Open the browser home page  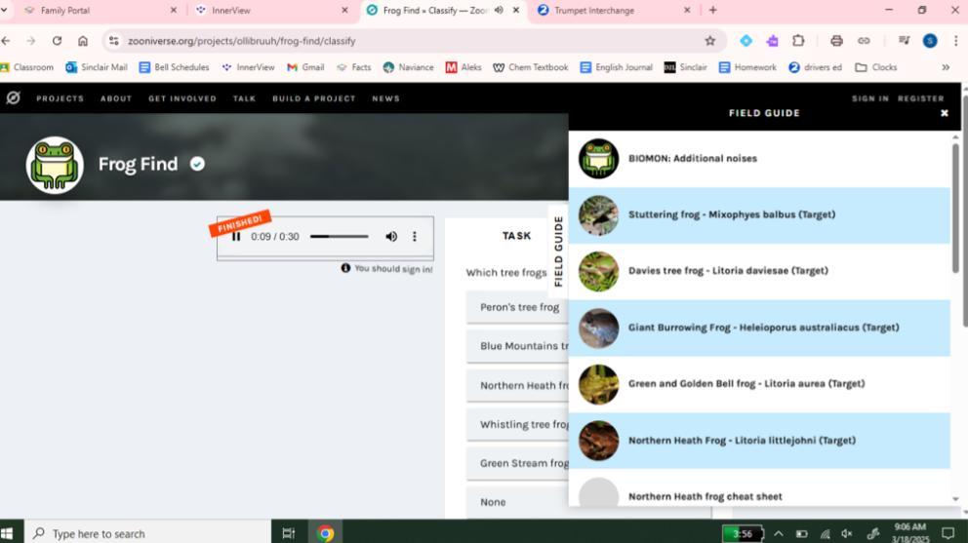83,41
